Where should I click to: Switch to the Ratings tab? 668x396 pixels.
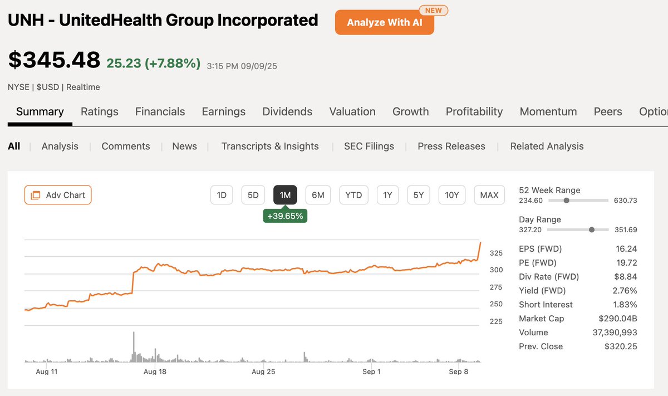[99, 111]
